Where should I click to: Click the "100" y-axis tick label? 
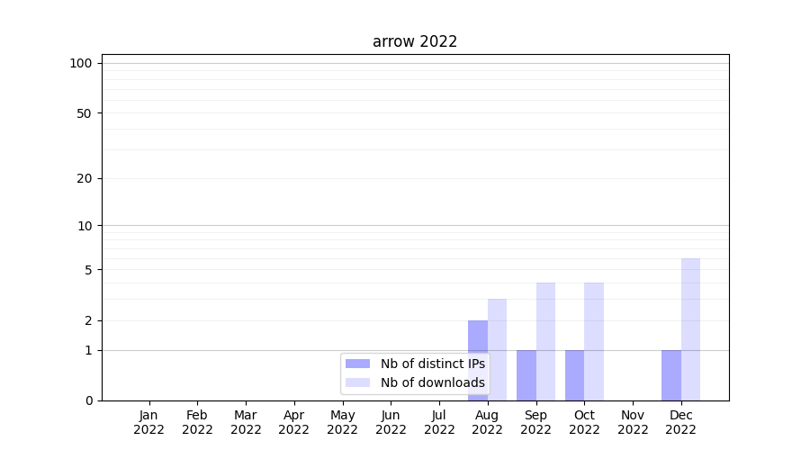click(x=81, y=63)
